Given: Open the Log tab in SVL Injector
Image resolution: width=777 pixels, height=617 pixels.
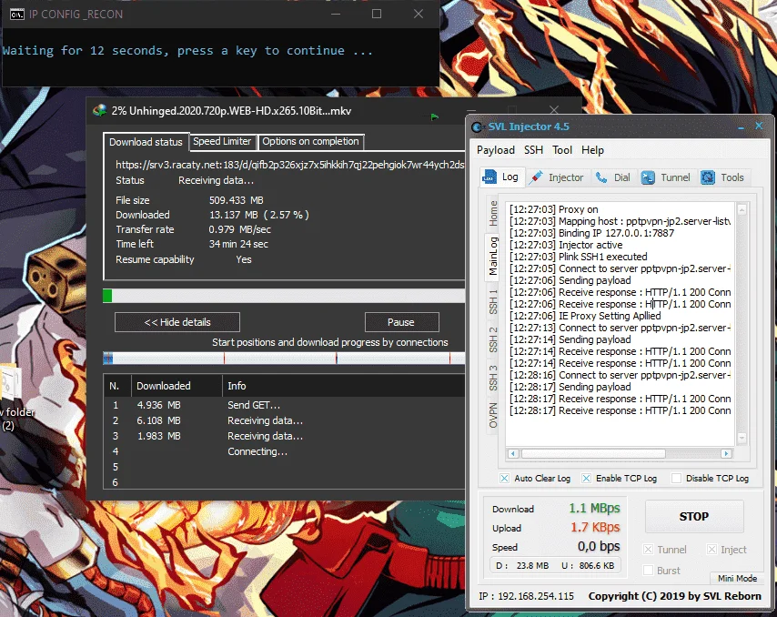Looking at the screenshot, I should [500, 177].
